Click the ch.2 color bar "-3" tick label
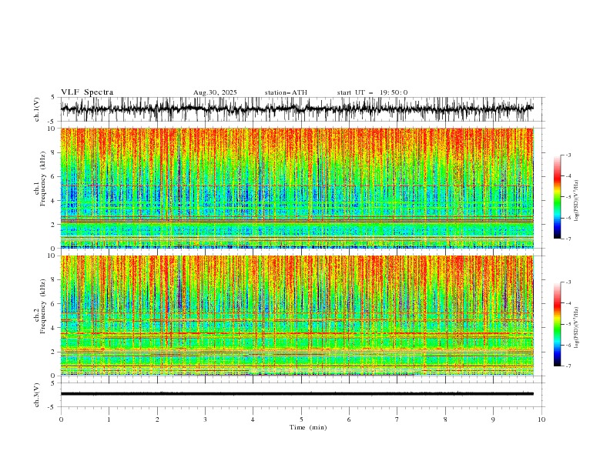 [x=568, y=282]
